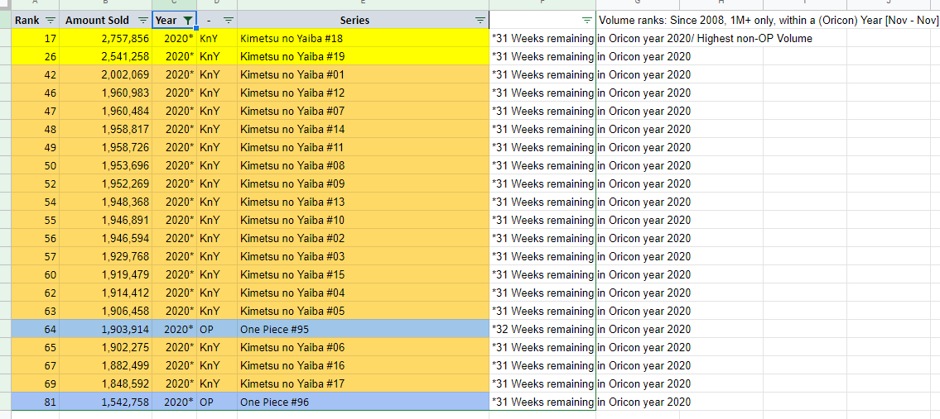Image resolution: width=940 pixels, height=419 pixels.
Task: Select cell Kimetsu no Yaiba #06
Action: (x=363, y=347)
